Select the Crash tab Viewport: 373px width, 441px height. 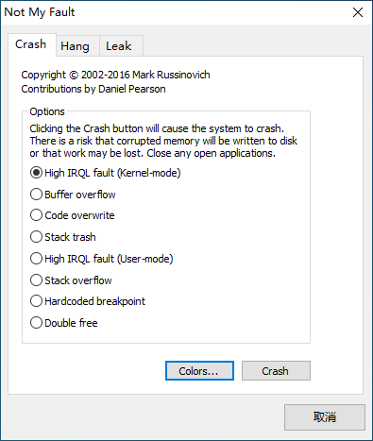(x=31, y=44)
